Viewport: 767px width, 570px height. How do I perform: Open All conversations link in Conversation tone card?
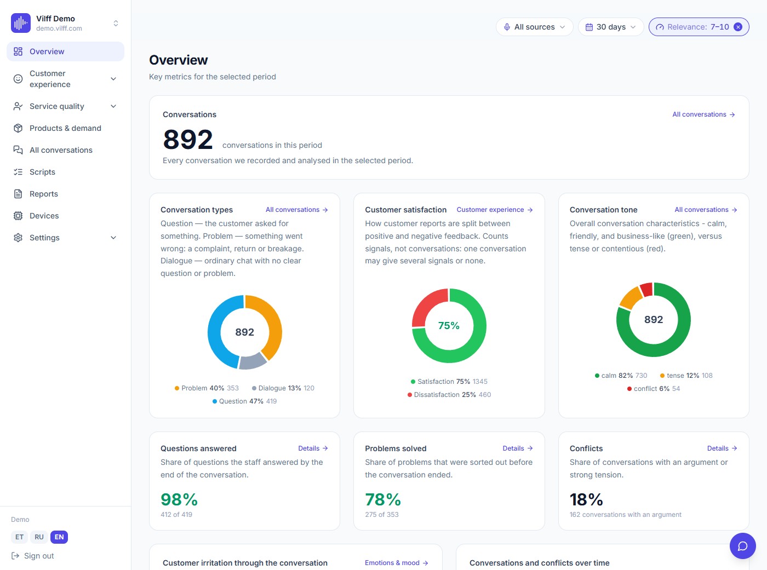(706, 210)
